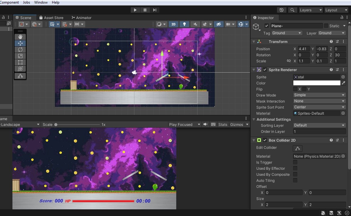Open custom editor tools icon
Viewport: 351px width, 216px height.
coord(20,76)
